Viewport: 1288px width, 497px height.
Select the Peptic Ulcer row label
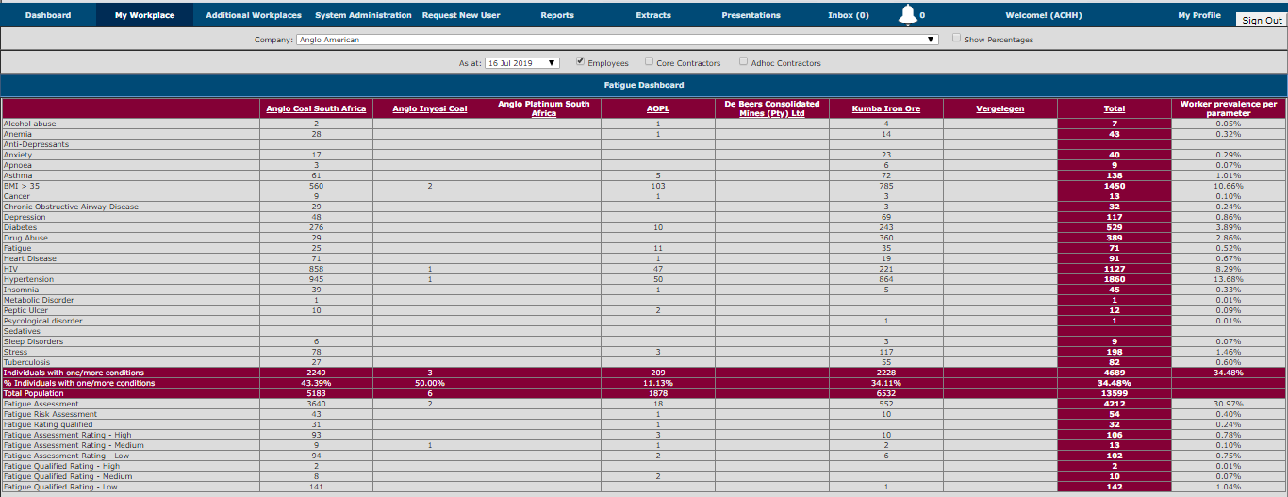26,310
